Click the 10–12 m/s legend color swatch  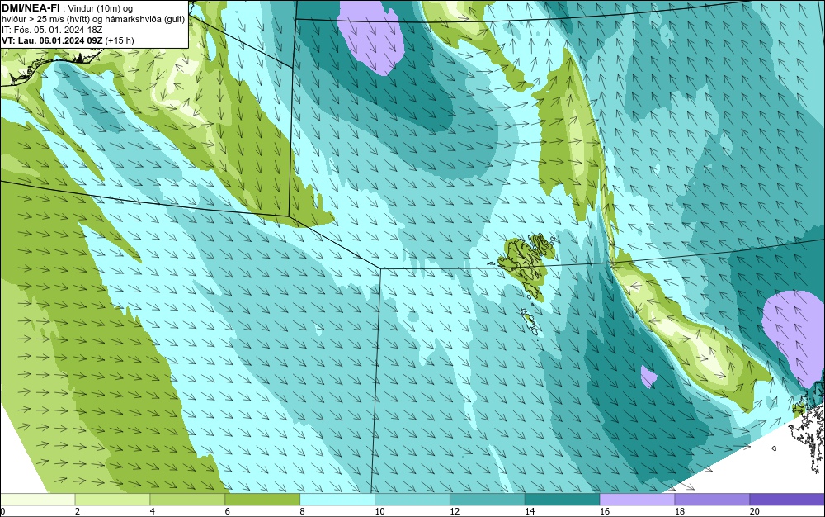point(412,500)
